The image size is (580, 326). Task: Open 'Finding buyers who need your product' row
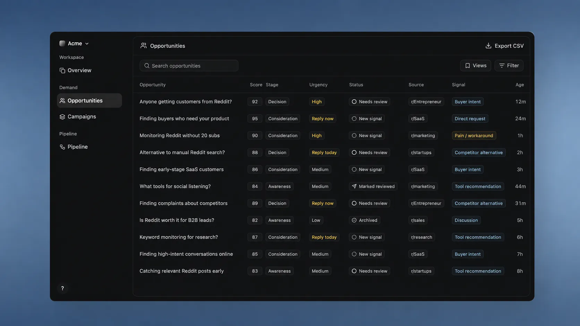pos(184,119)
